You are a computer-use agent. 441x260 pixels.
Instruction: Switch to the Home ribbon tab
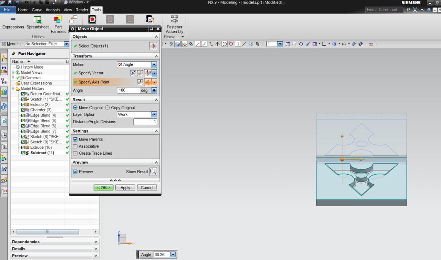[x=23, y=10]
